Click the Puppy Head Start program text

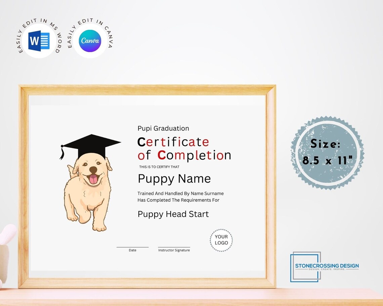173,214
